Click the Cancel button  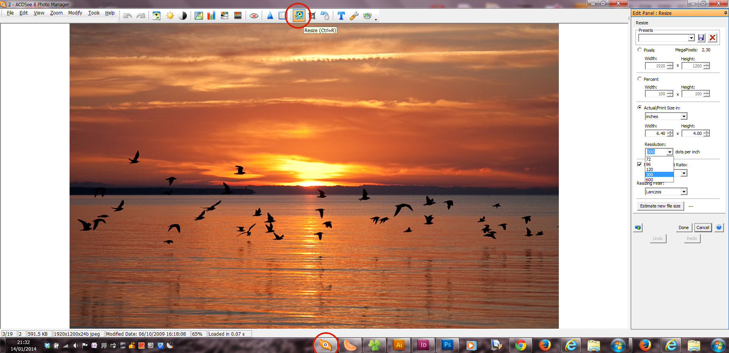(703, 227)
